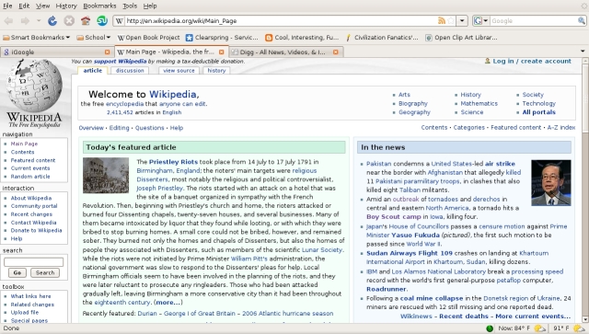Select the view source tab

coord(179,71)
